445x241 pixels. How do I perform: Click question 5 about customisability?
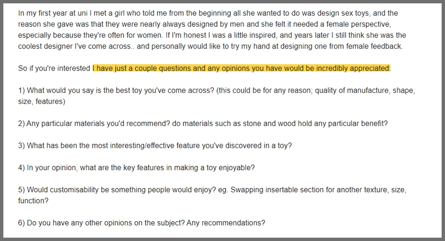tap(212, 195)
